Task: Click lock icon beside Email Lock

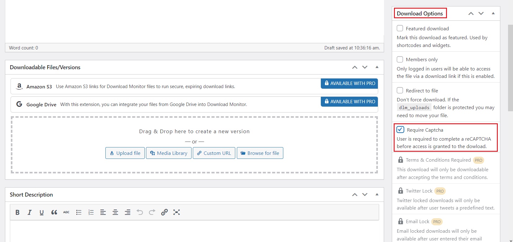Action: pos(400,221)
